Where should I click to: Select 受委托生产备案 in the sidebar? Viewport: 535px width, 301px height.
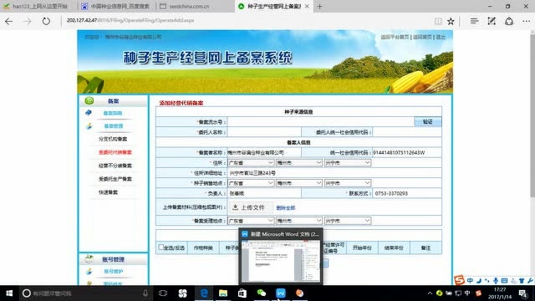coord(115,179)
